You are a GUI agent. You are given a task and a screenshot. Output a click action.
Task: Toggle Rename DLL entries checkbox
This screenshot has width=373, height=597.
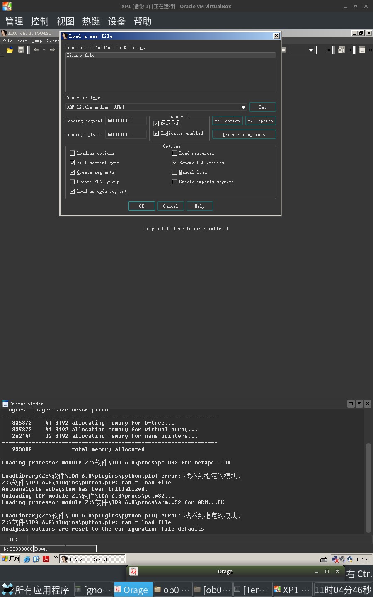click(174, 163)
